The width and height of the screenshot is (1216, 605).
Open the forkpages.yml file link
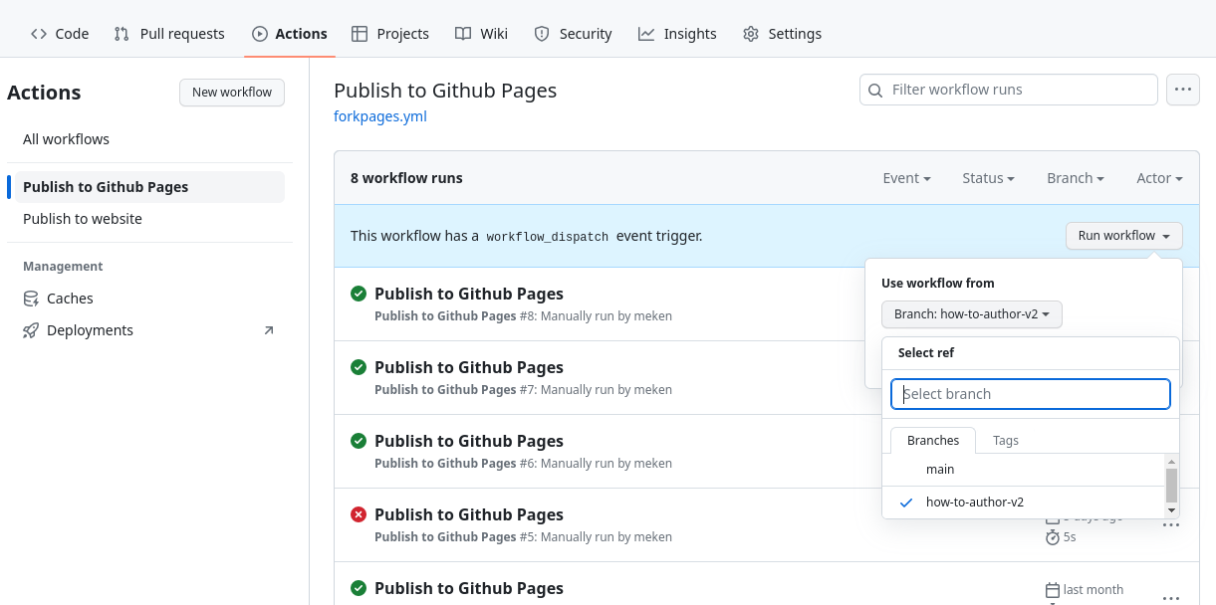point(379,116)
